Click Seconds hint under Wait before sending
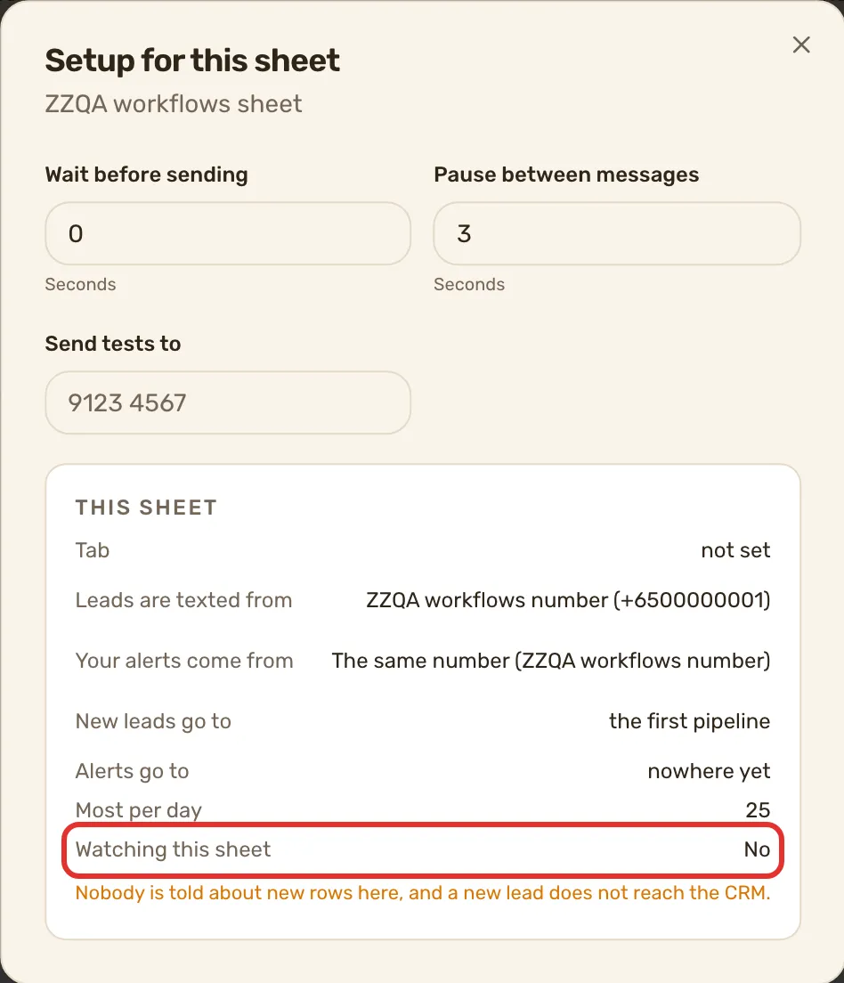844x983 pixels. (80, 285)
